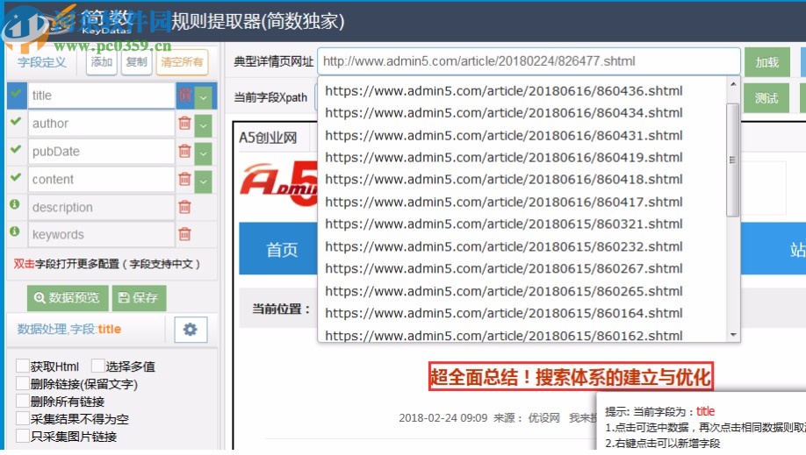Select the keywords field name box
The width and height of the screenshot is (806, 455).
pos(102,234)
